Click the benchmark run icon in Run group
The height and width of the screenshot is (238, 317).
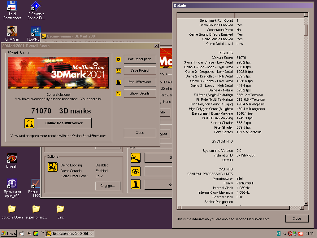tap(136, 158)
